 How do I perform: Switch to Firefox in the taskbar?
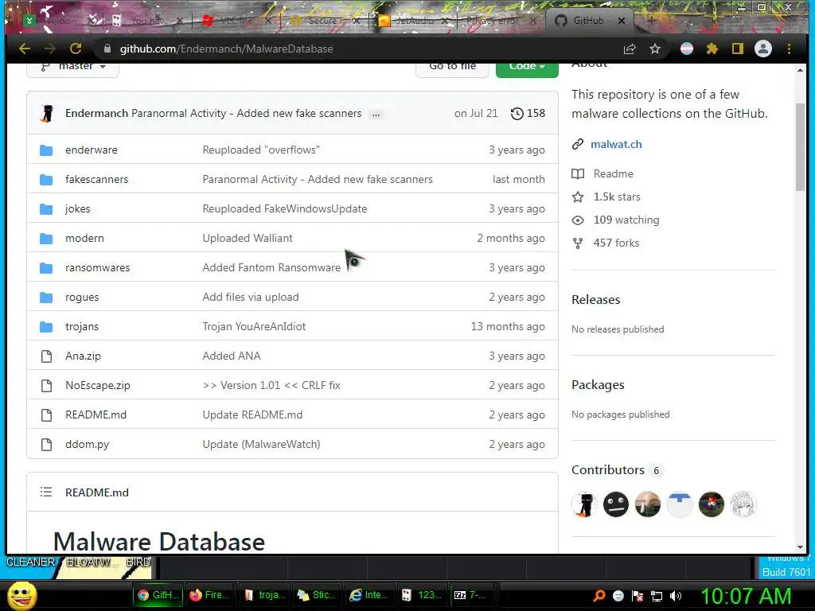point(209,595)
